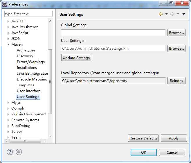
Task: Click the User Settings path field
Action: (113, 49)
